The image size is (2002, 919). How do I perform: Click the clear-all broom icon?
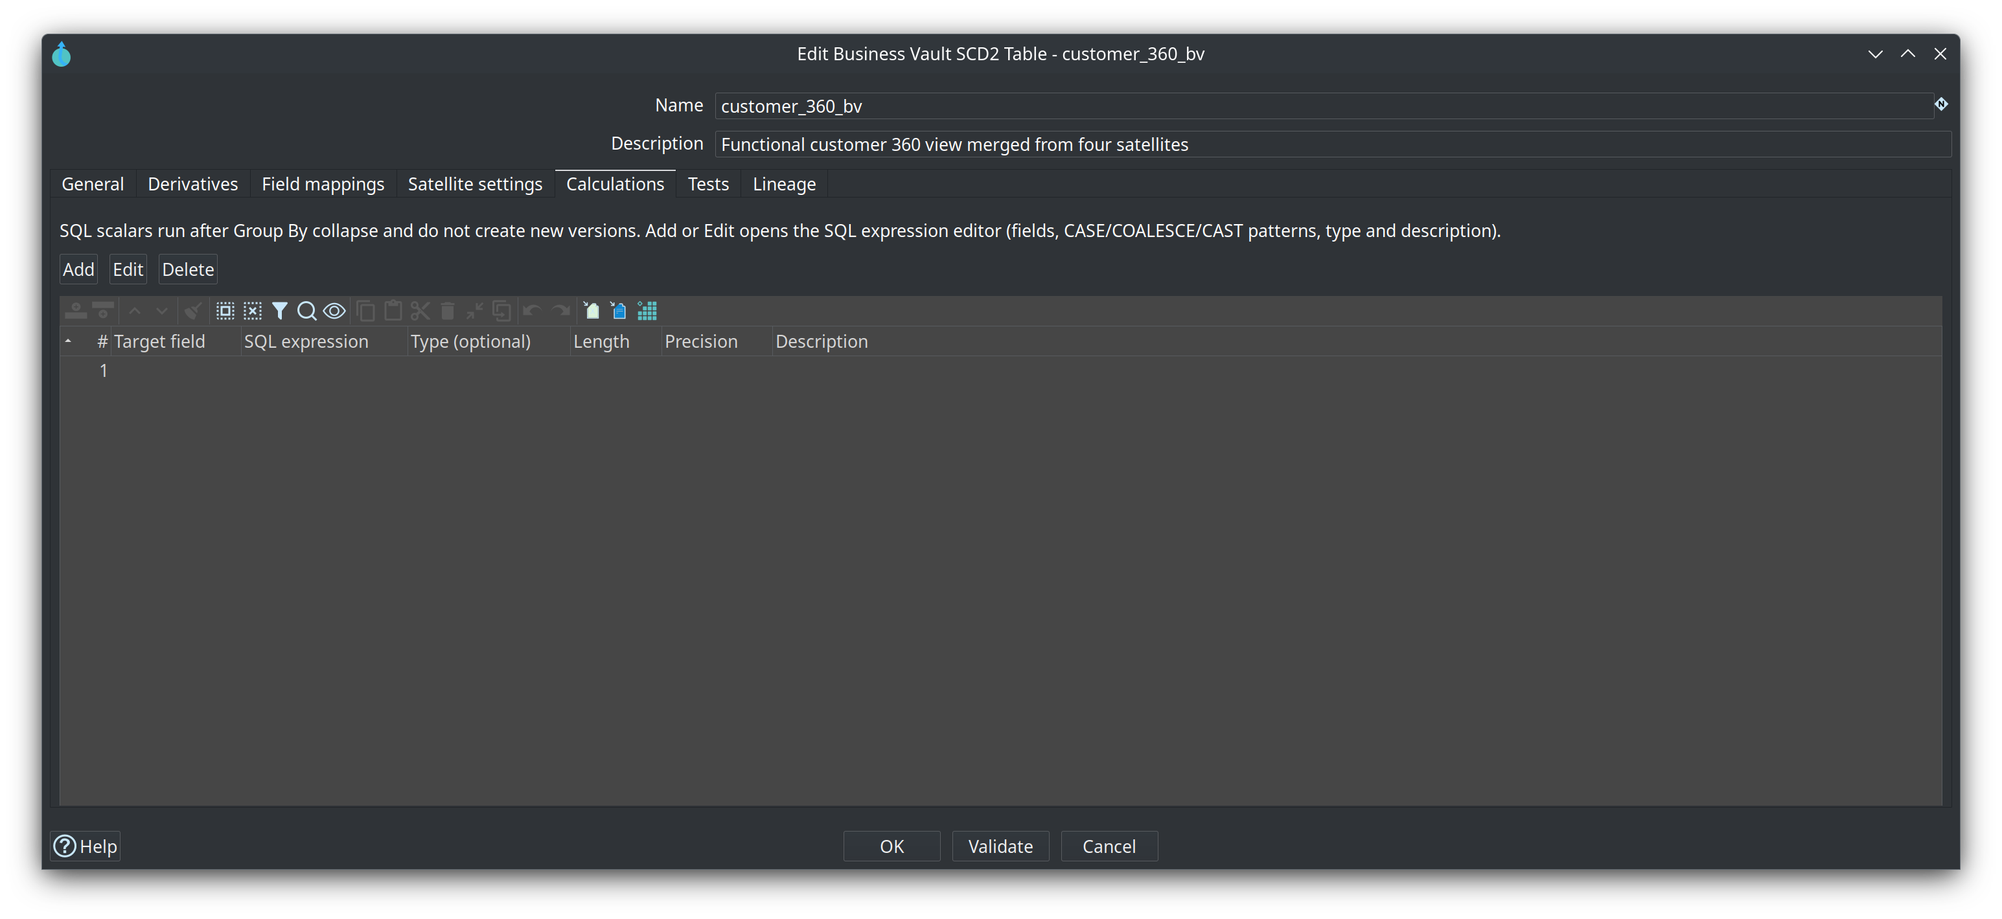coord(192,312)
